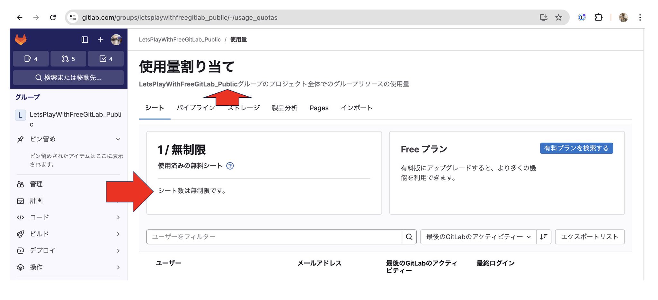Click the 1 / 無制限 seat count text

click(182, 150)
